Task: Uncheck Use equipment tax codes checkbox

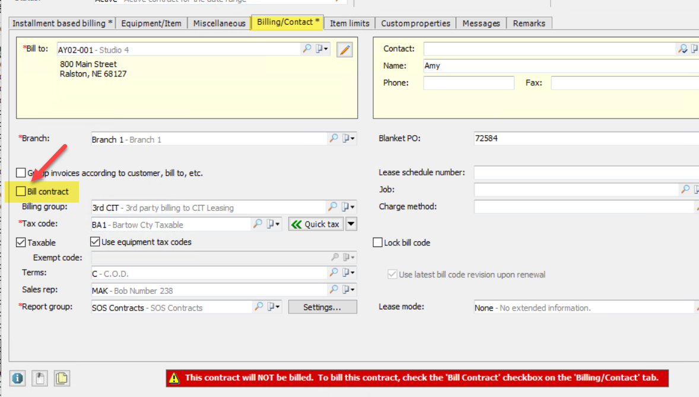Action: (x=95, y=242)
